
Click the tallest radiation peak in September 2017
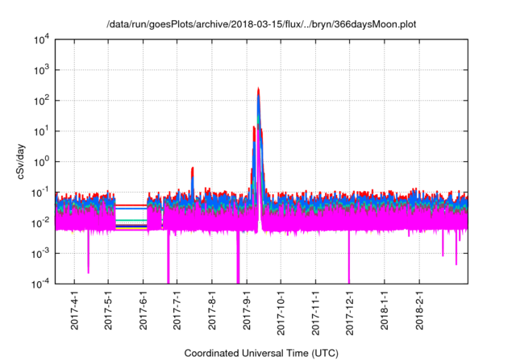tap(258, 90)
